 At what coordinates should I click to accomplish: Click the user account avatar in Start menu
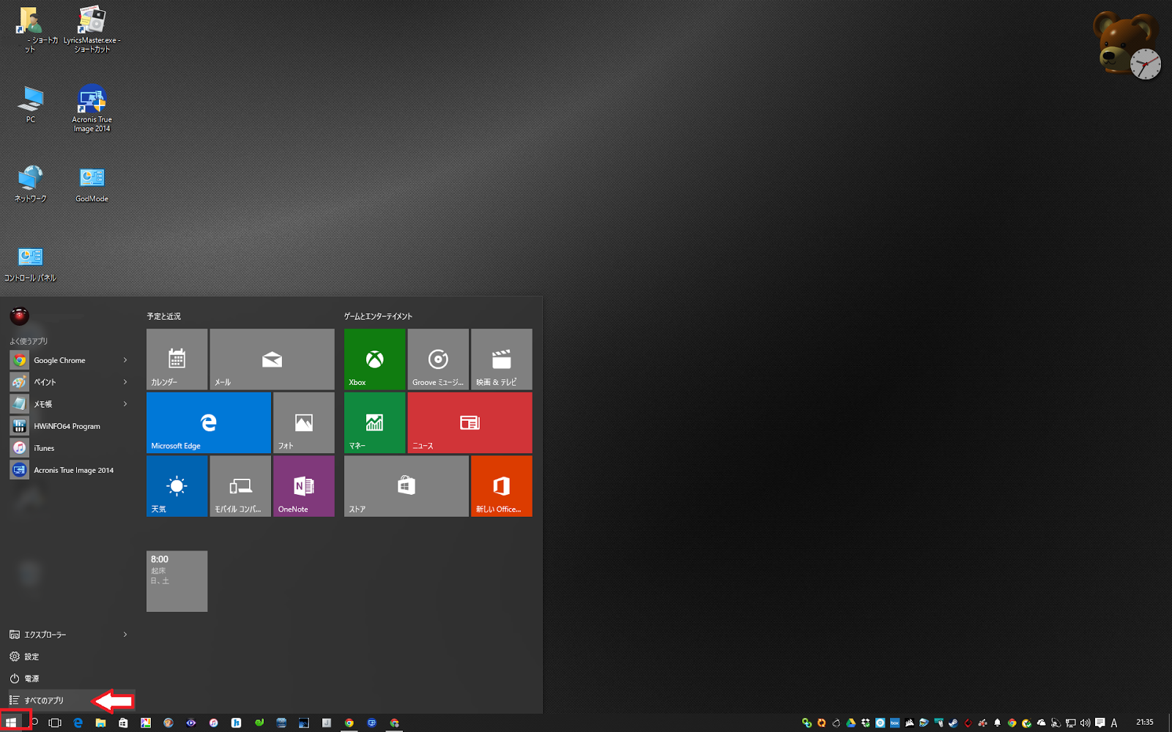[x=19, y=316]
